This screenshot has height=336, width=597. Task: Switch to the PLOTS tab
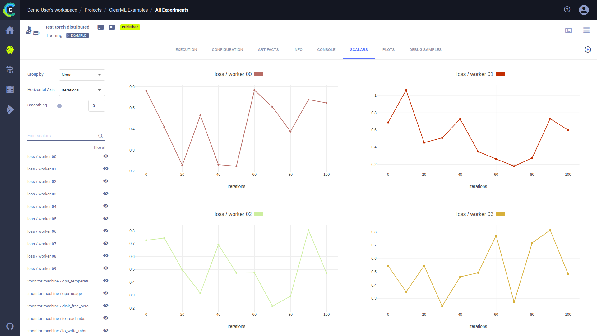point(388,50)
